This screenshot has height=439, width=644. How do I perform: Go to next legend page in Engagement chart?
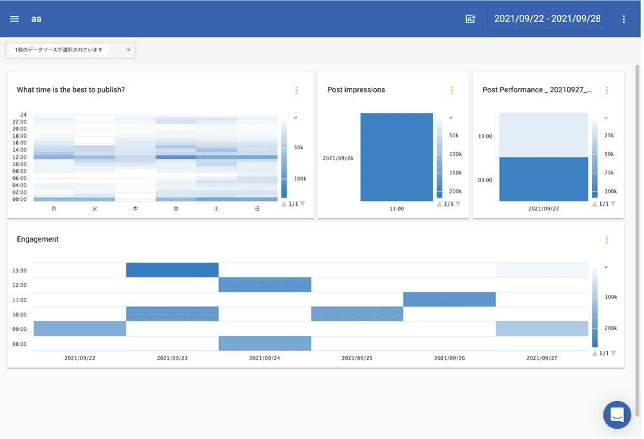[x=613, y=353]
